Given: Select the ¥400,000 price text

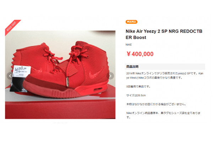Looking at the screenshot, I should click(140, 54).
